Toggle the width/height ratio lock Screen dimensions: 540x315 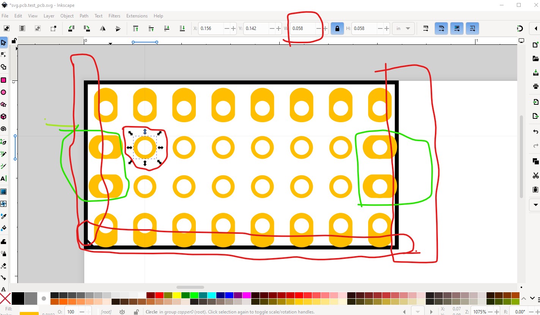(337, 28)
